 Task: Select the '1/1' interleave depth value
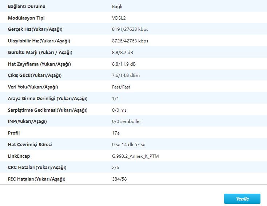tap(115, 99)
